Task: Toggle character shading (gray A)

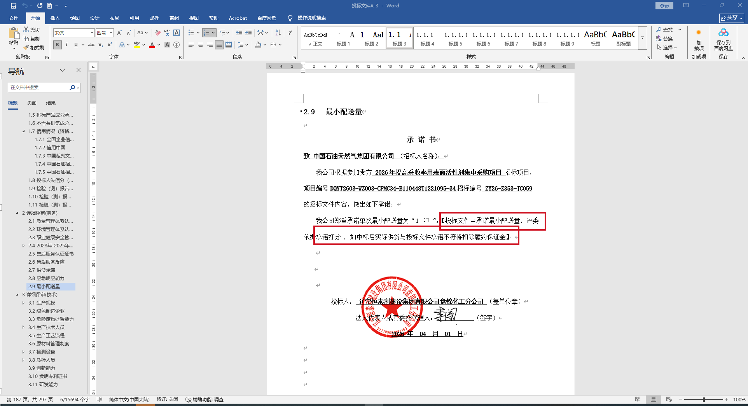Action: (x=167, y=45)
